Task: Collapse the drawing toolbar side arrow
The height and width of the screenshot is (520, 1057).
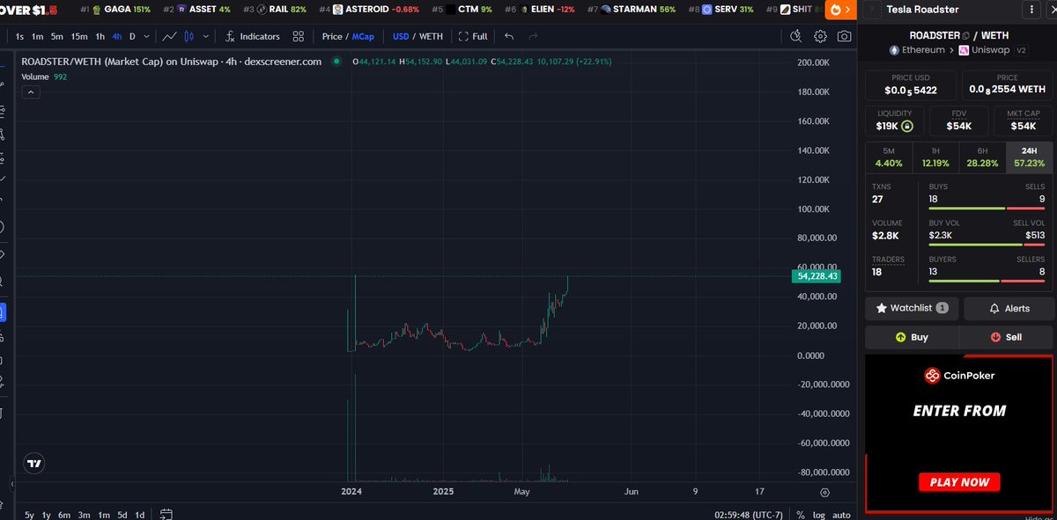Action: pyautogui.click(x=12, y=484)
